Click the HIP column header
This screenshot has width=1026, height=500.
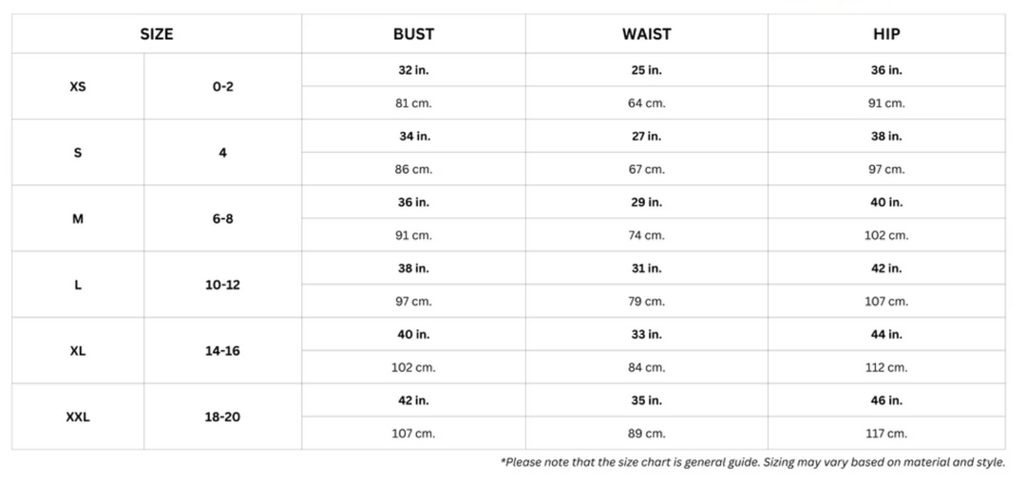tap(886, 34)
